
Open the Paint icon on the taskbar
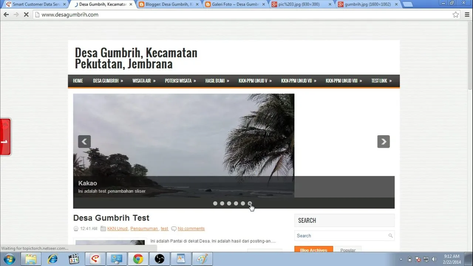click(x=202, y=259)
